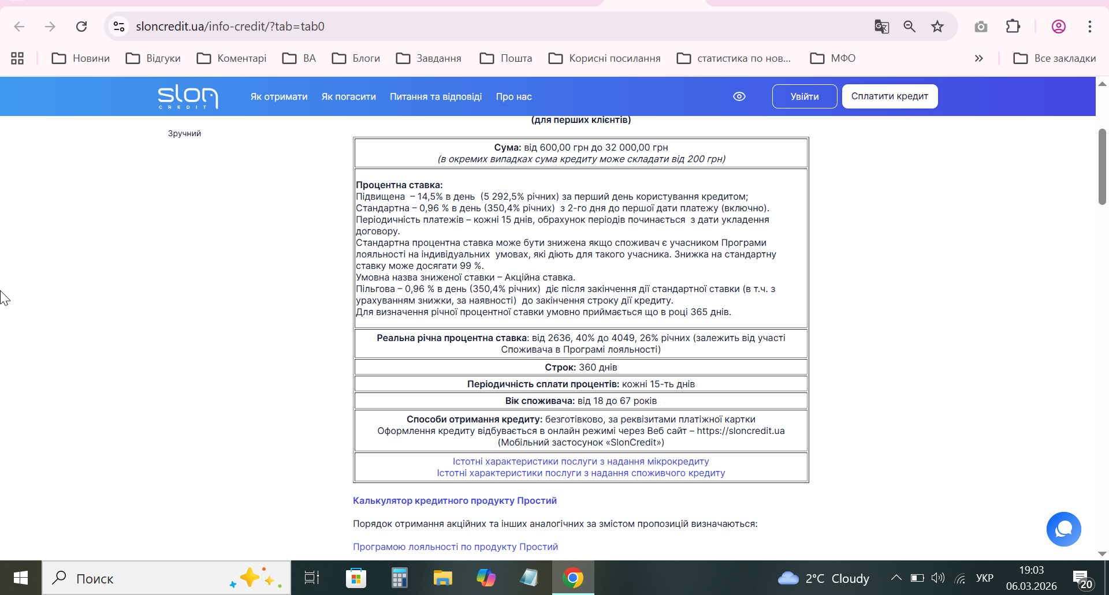Image resolution: width=1109 pixels, height=595 pixels.
Task: Click the Slon Credit logo
Action: pos(188,96)
